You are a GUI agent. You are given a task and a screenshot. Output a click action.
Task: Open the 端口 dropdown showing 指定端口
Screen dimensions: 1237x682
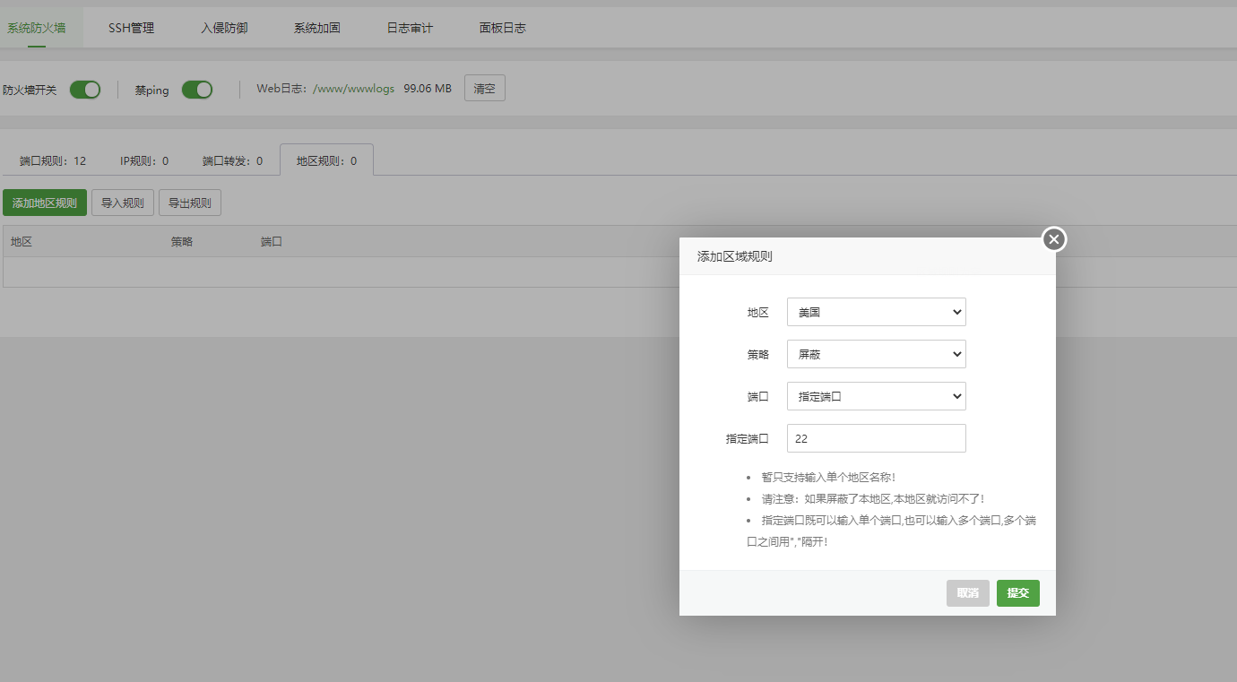(x=877, y=396)
